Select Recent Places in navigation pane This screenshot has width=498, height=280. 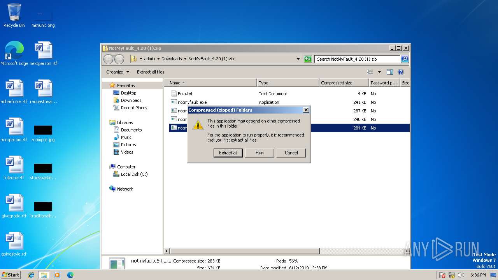coord(134,108)
